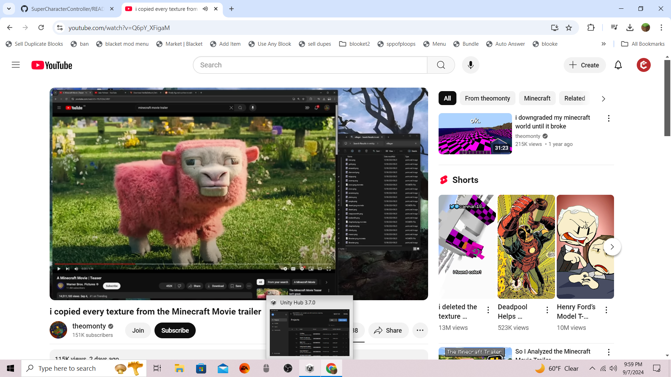Subscribe to theomonty channel
The image size is (671, 377).
tap(175, 330)
